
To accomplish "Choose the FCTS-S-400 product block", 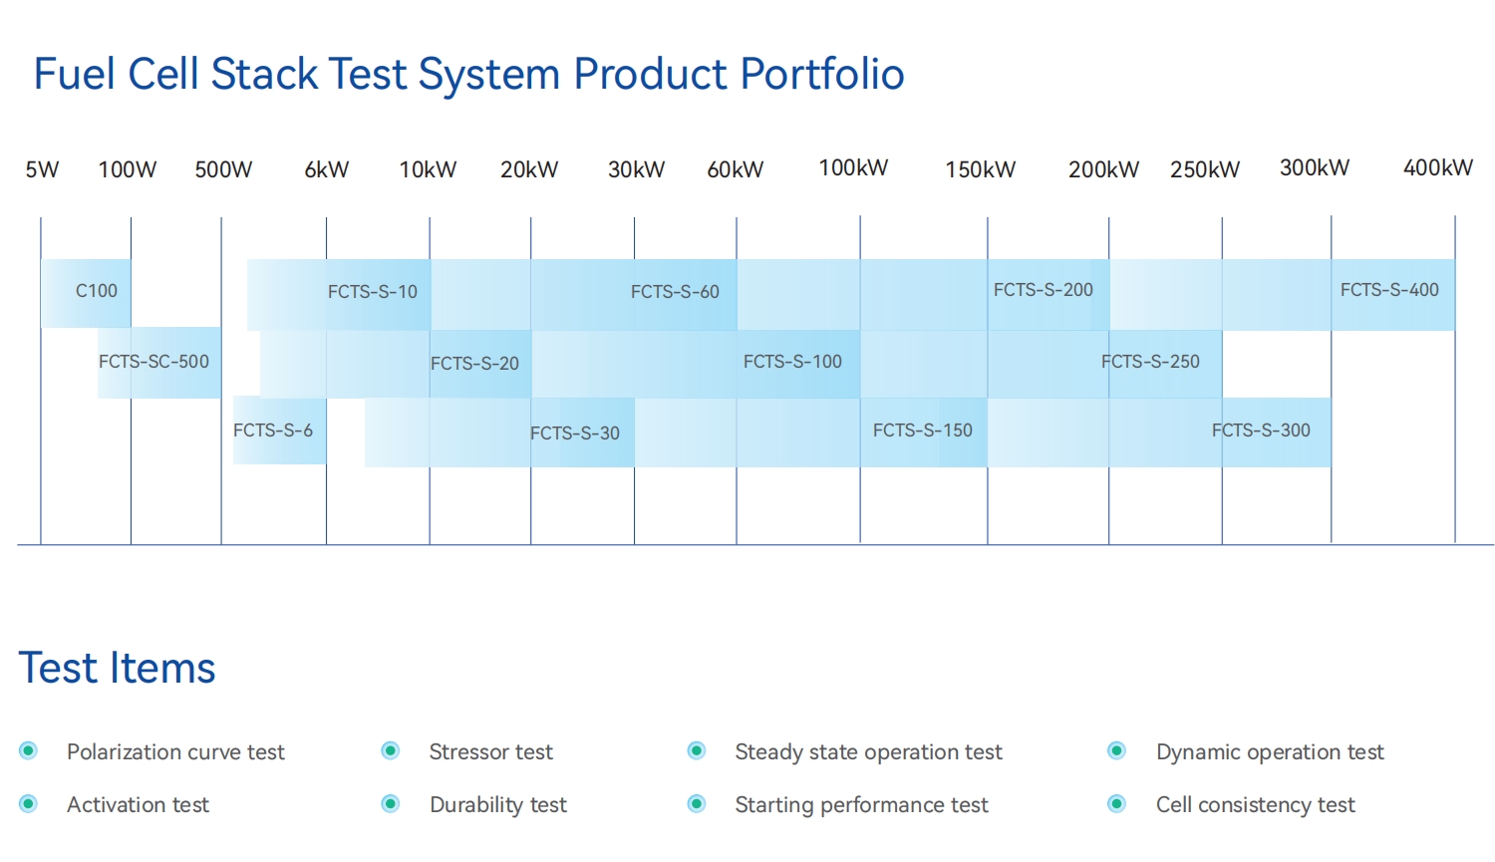I will [x=1391, y=292].
